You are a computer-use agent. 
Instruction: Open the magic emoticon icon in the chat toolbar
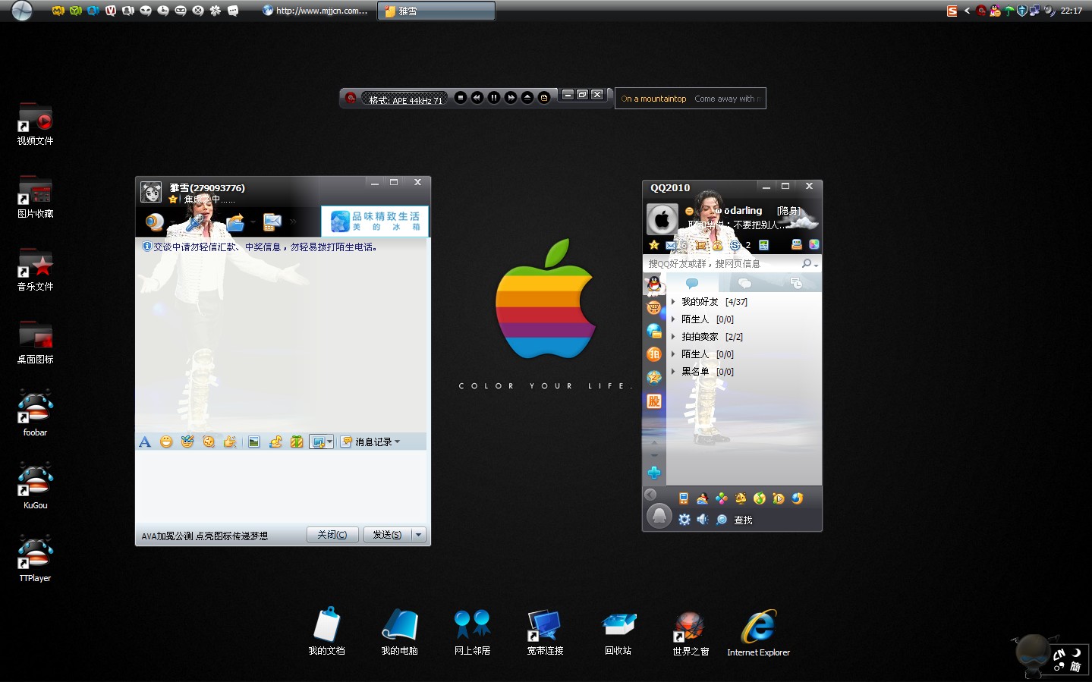[x=187, y=442]
